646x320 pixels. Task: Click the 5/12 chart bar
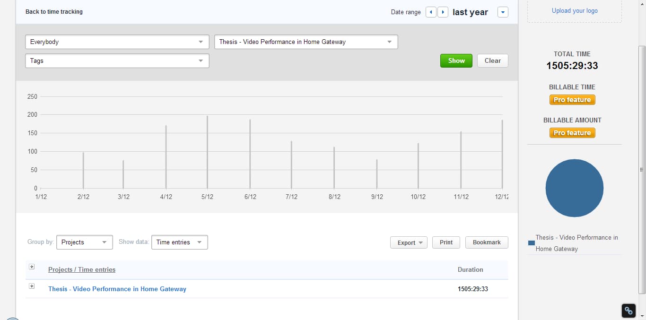point(207,152)
